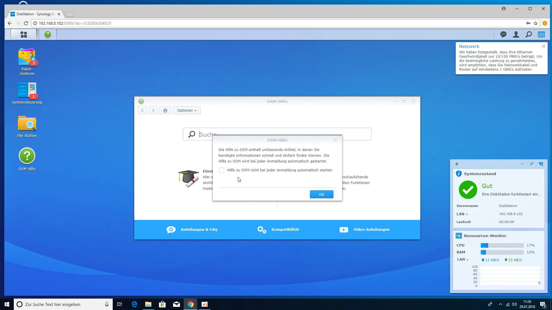The width and height of the screenshot is (552, 310).
Task: Open Windows action center notifications
Action: pos(543,304)
